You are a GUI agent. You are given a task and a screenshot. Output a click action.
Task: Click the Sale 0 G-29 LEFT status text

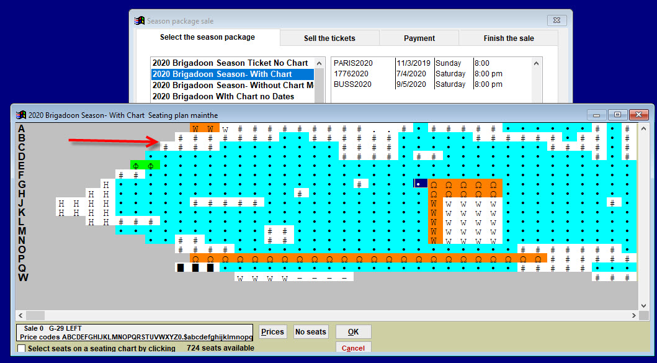coord(53,328)
